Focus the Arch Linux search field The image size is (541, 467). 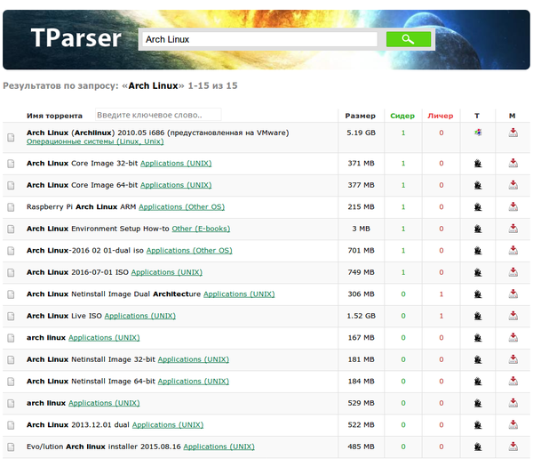pyautogui.click(x=259, y=39)
